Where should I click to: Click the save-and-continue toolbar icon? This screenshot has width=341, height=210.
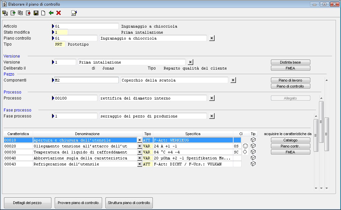point(5,13)
